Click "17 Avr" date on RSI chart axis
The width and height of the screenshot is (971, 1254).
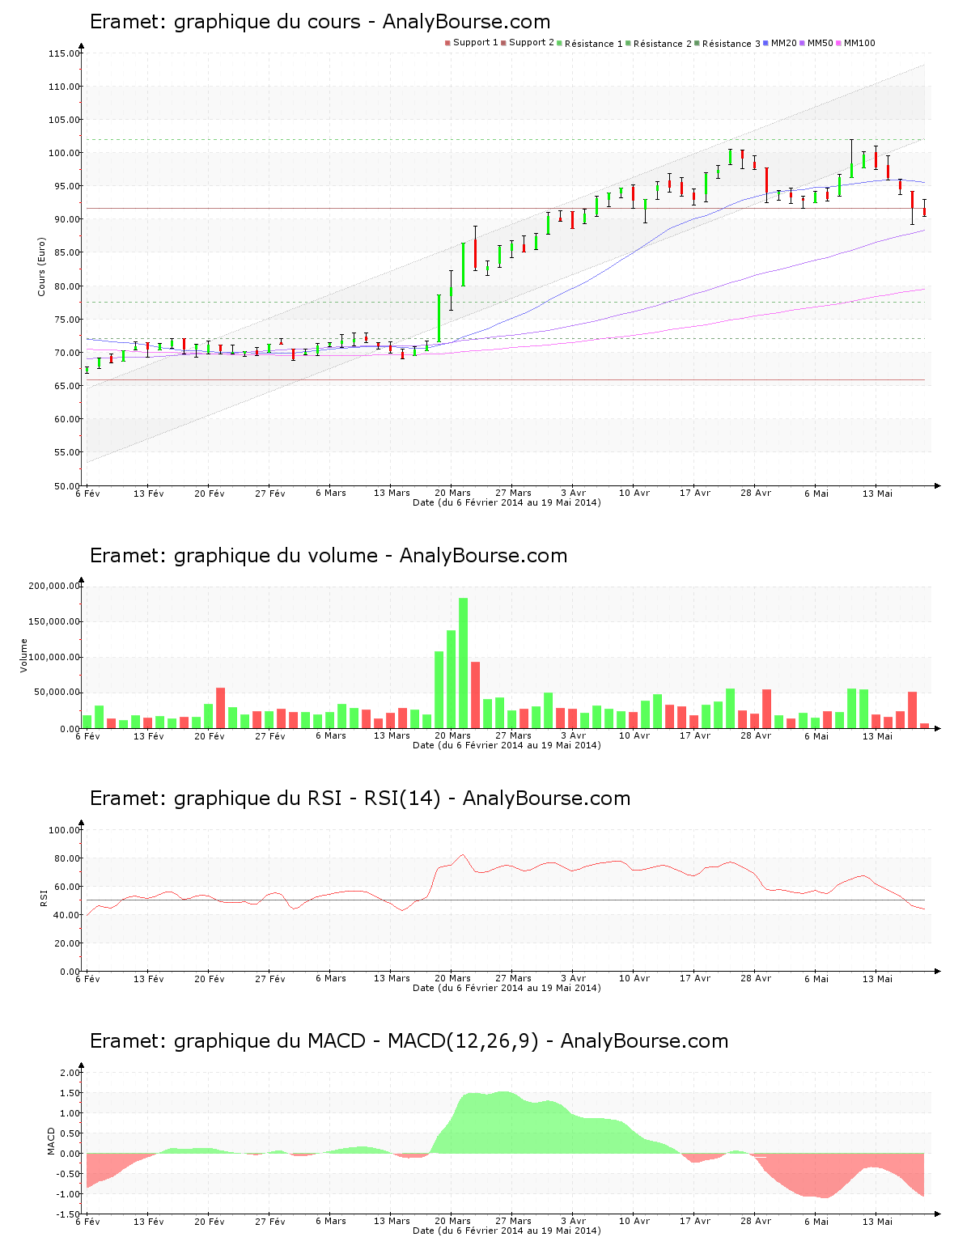pos(695,979)
